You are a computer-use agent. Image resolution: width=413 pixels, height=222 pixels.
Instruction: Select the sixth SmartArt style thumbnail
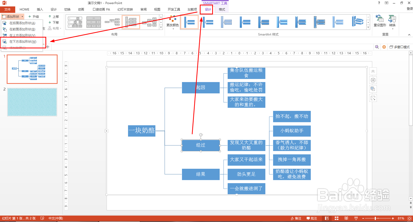[282, 22]
